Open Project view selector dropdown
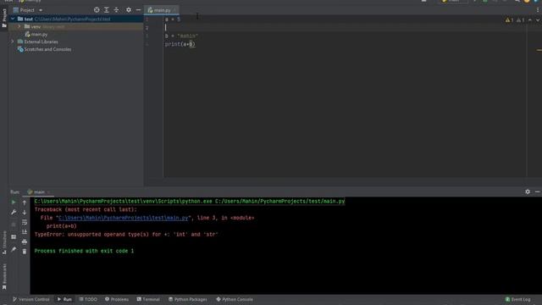The image size is (542, 305). (28, 10)
